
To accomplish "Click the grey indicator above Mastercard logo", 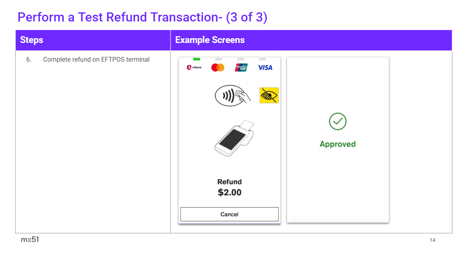I will [218, 59].
